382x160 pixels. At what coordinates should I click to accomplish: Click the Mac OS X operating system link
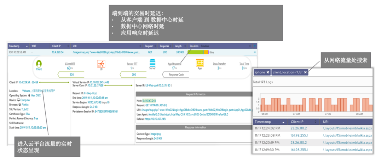[36, 95]
